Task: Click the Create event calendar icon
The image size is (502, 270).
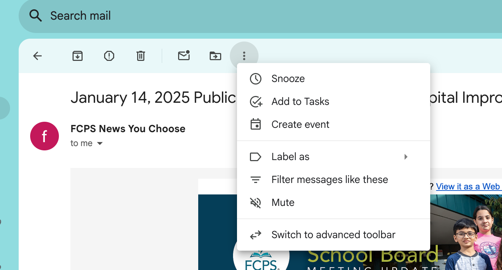Action: pos(256,124)
